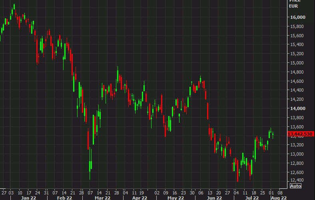The width and height of the screenshot is (315, 200).
Task: Click the 13,200 price axis value
Action: [x=297, y=145]
